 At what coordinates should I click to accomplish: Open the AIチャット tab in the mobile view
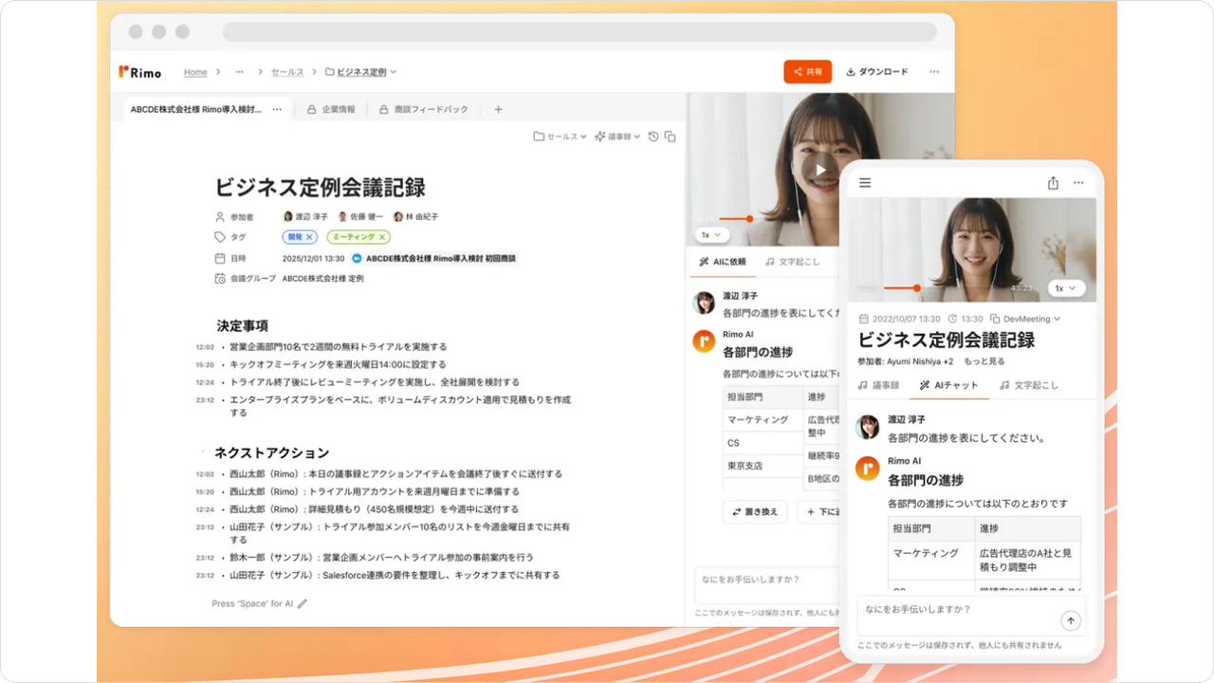[948, 385]
